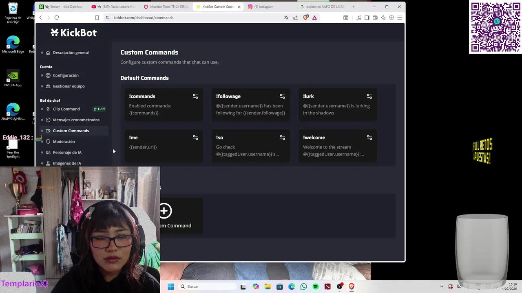This screenshot has width=522, height=293.
Task: Click the Brave browser taskbar icon
Action: 352,286
